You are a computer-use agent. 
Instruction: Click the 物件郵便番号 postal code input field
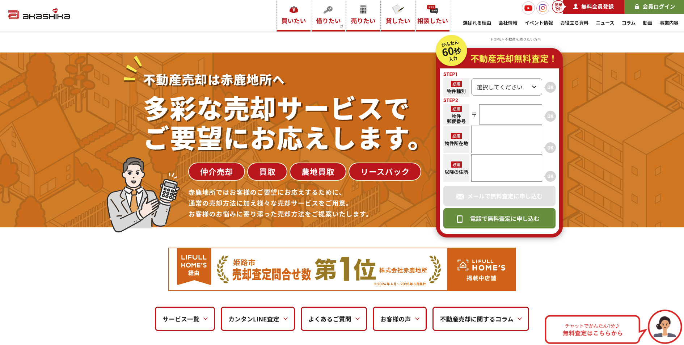coord(510,114)
